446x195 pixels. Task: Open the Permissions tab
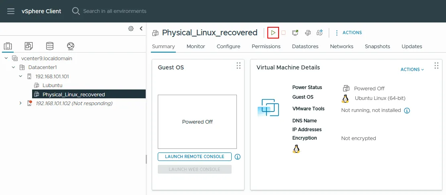click(x=266, y=46)
